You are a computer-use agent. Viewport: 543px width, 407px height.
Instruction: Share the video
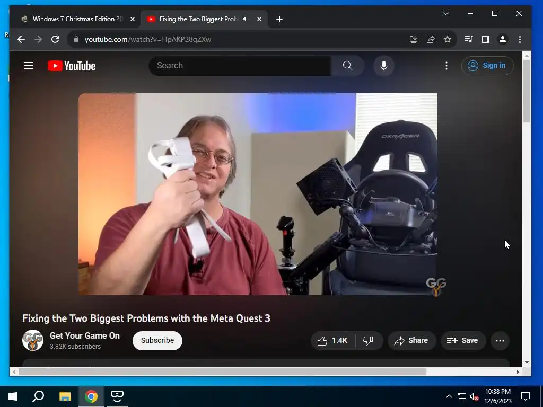[x=411, y=341]
